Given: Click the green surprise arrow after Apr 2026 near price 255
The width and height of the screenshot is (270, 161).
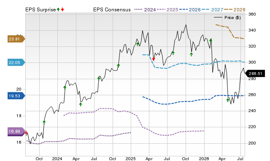Looking at the screenshot, I should [228, 100].
